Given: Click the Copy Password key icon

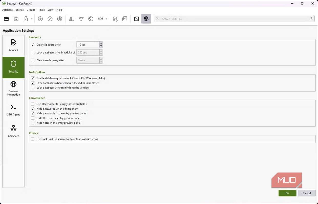Looking at the screenshot, I should (81, 19).
